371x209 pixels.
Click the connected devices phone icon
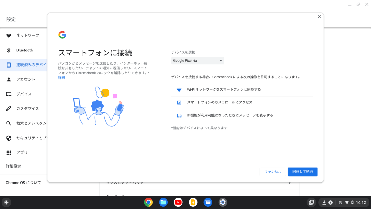point(9,65)
